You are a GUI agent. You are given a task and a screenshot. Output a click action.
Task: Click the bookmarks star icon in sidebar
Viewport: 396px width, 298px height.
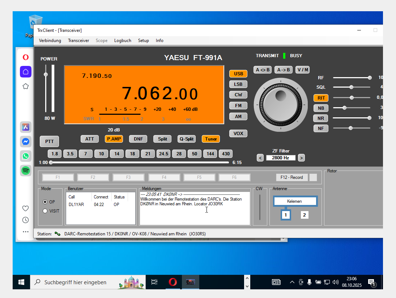26,86
